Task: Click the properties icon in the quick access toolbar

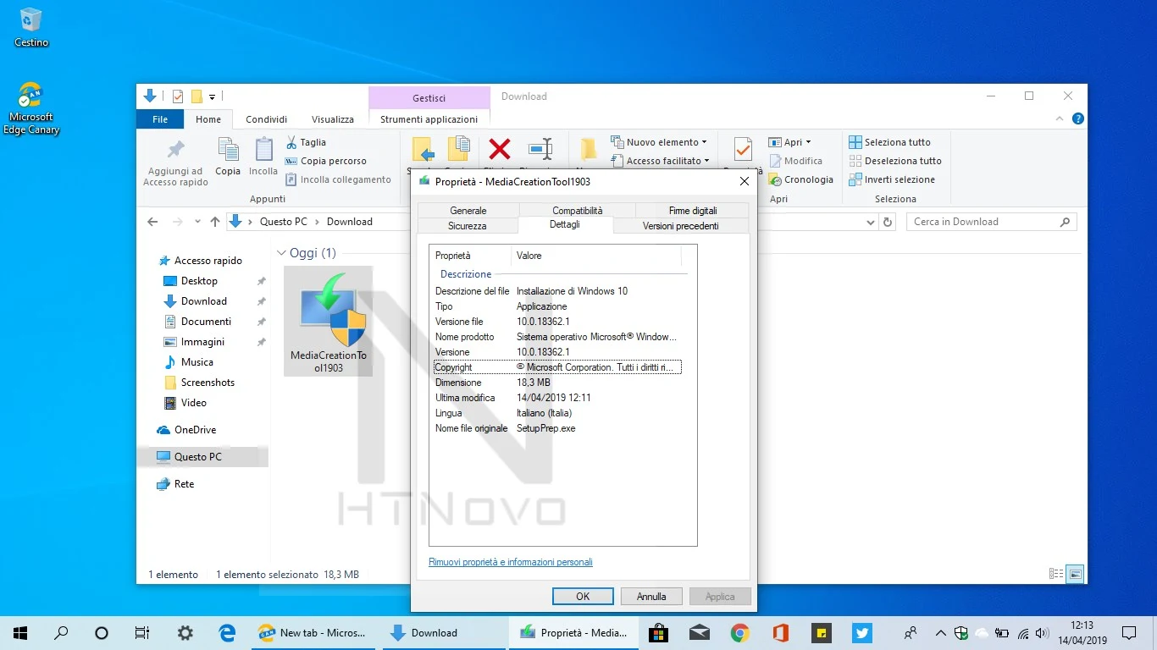Action: [x=178, y=96]
